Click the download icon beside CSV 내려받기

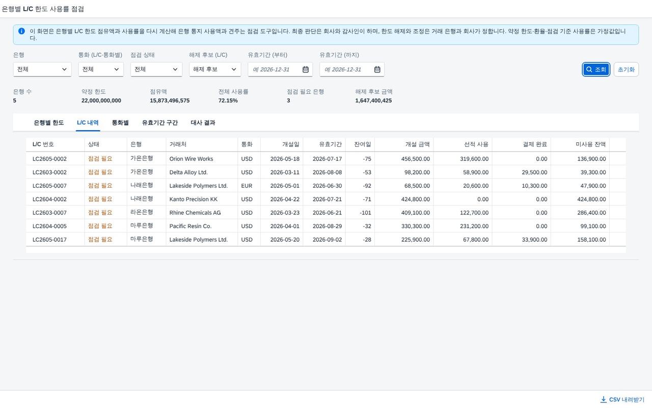[604, 399]
